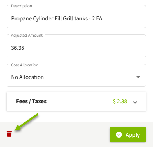
Task: Delete the line item with red trash icon
Action: (x=9, y=134)
